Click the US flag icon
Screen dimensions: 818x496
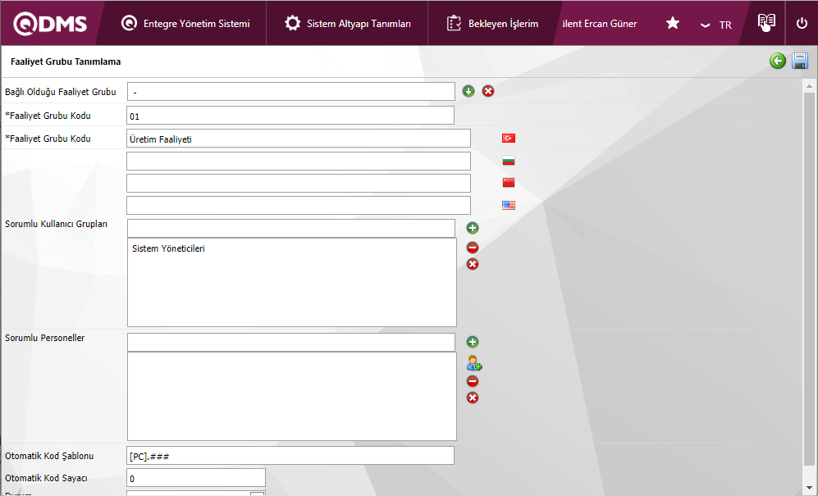[x=509, y=205]
